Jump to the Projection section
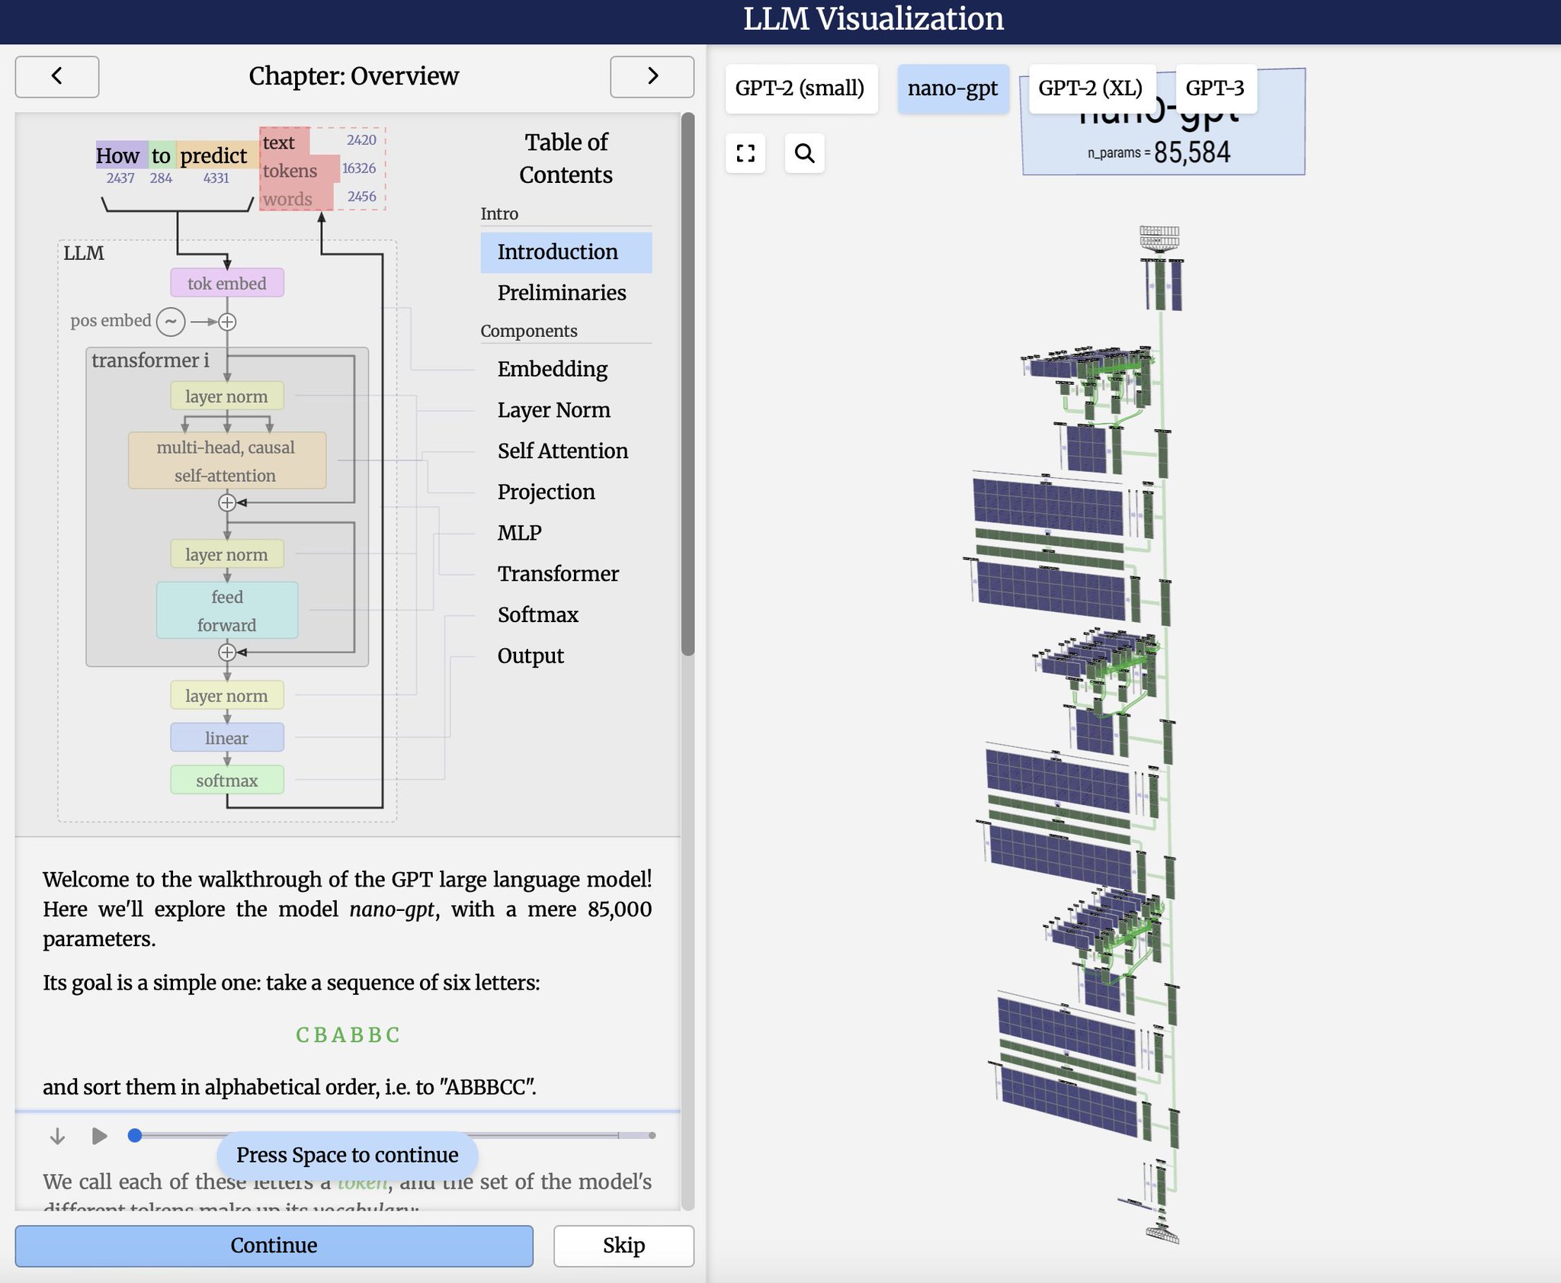Image resolution: width=1561 pixels, height=1283 pixels. pyautogui.click(x=566, y=492)
